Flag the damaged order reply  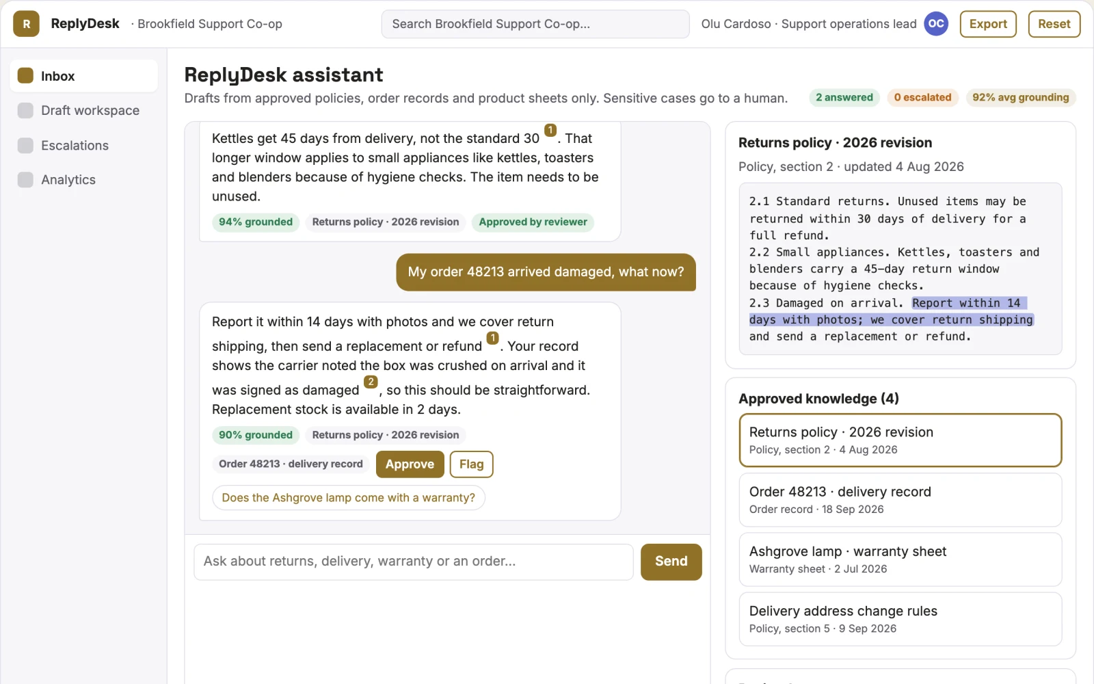click(x=471, y=464)
